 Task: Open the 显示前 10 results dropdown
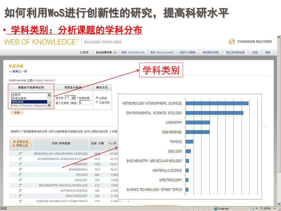73,98
